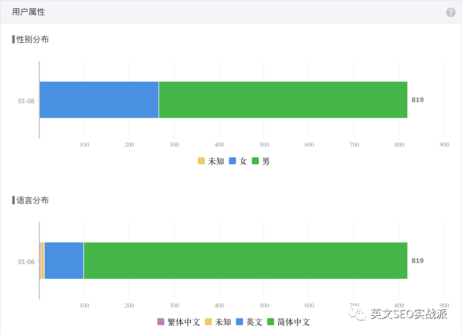The image size is (462, 334).
Task: Toggle the language chart's 未知 legend item
Action: pos(218,322)
